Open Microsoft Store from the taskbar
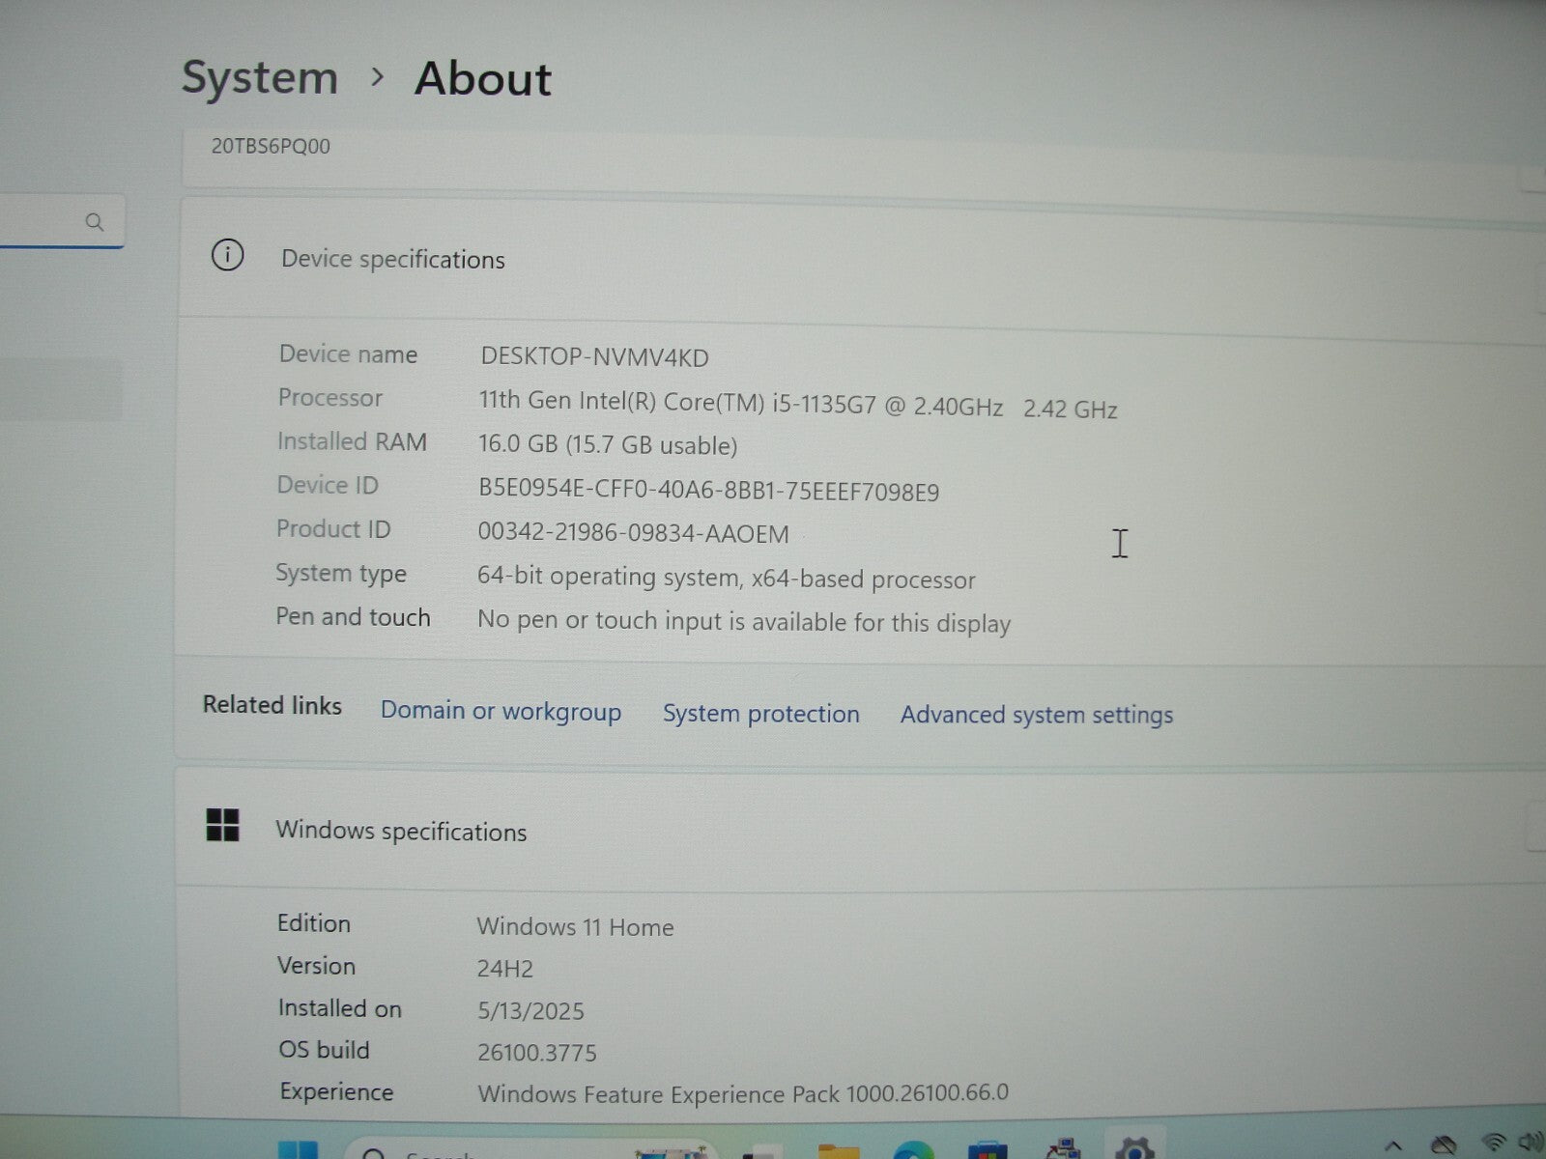Image resolution: width=1546 pixels, height=1159 pixels. [987, 1151]
